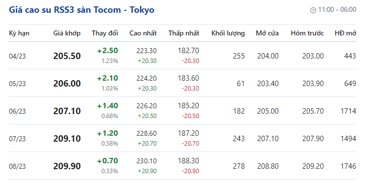Click the HĐ mở column header
This screenshot has height=183, width=367.
345,33
